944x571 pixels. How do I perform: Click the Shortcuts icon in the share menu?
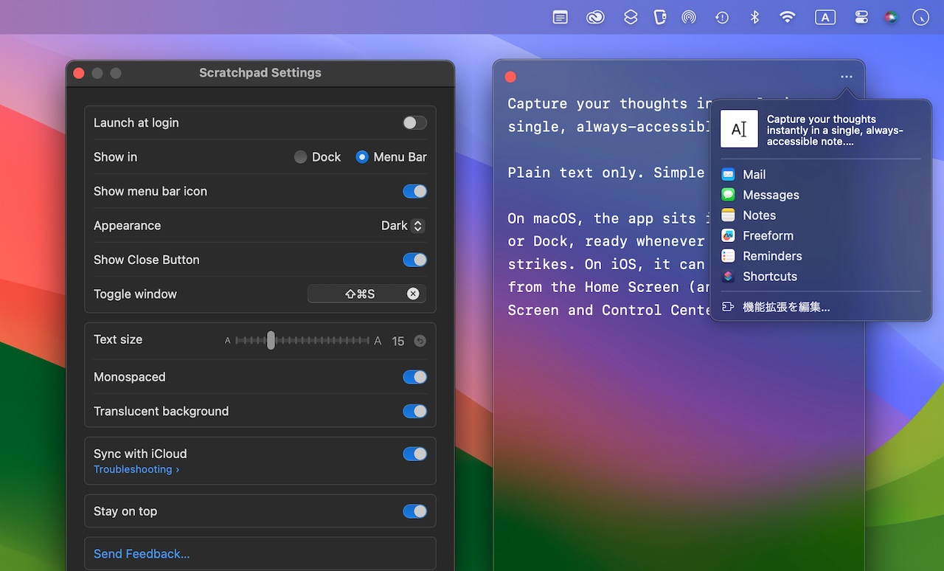[728, 277]
